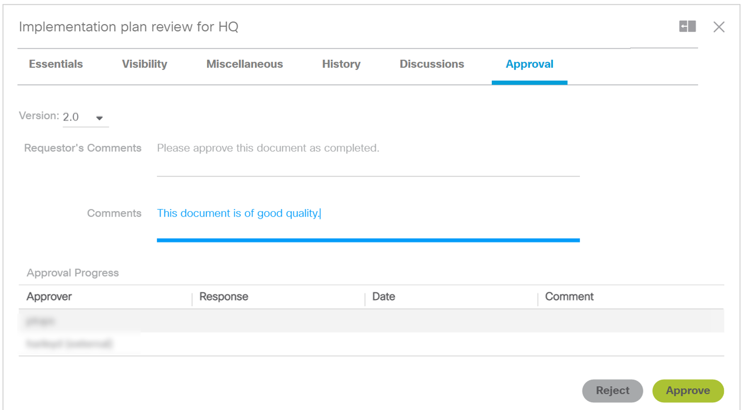This screenshot has height=410, width=743.
Task: Approve the document
Action: 688,391
